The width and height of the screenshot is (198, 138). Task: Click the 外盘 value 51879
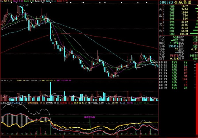pyautogui.click(x=174, y=56)
